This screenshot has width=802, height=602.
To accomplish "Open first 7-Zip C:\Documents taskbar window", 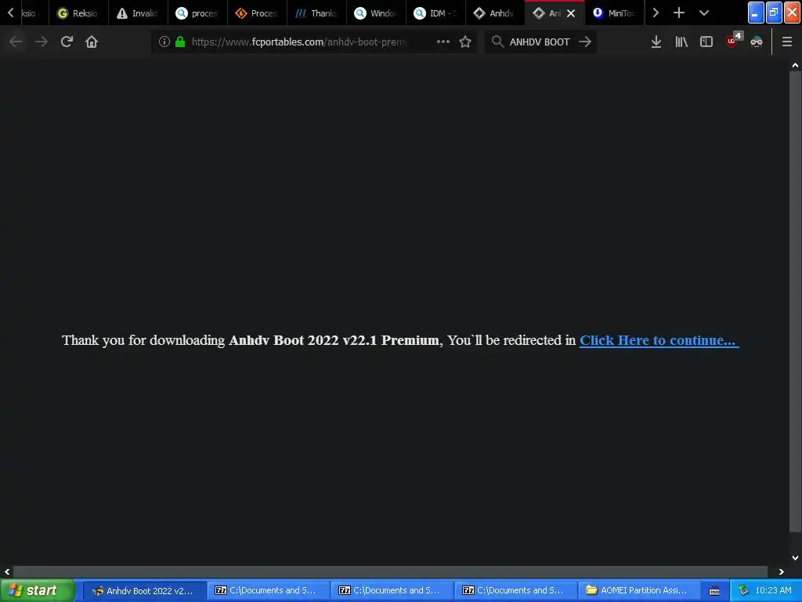I will [x=268, y=590].
